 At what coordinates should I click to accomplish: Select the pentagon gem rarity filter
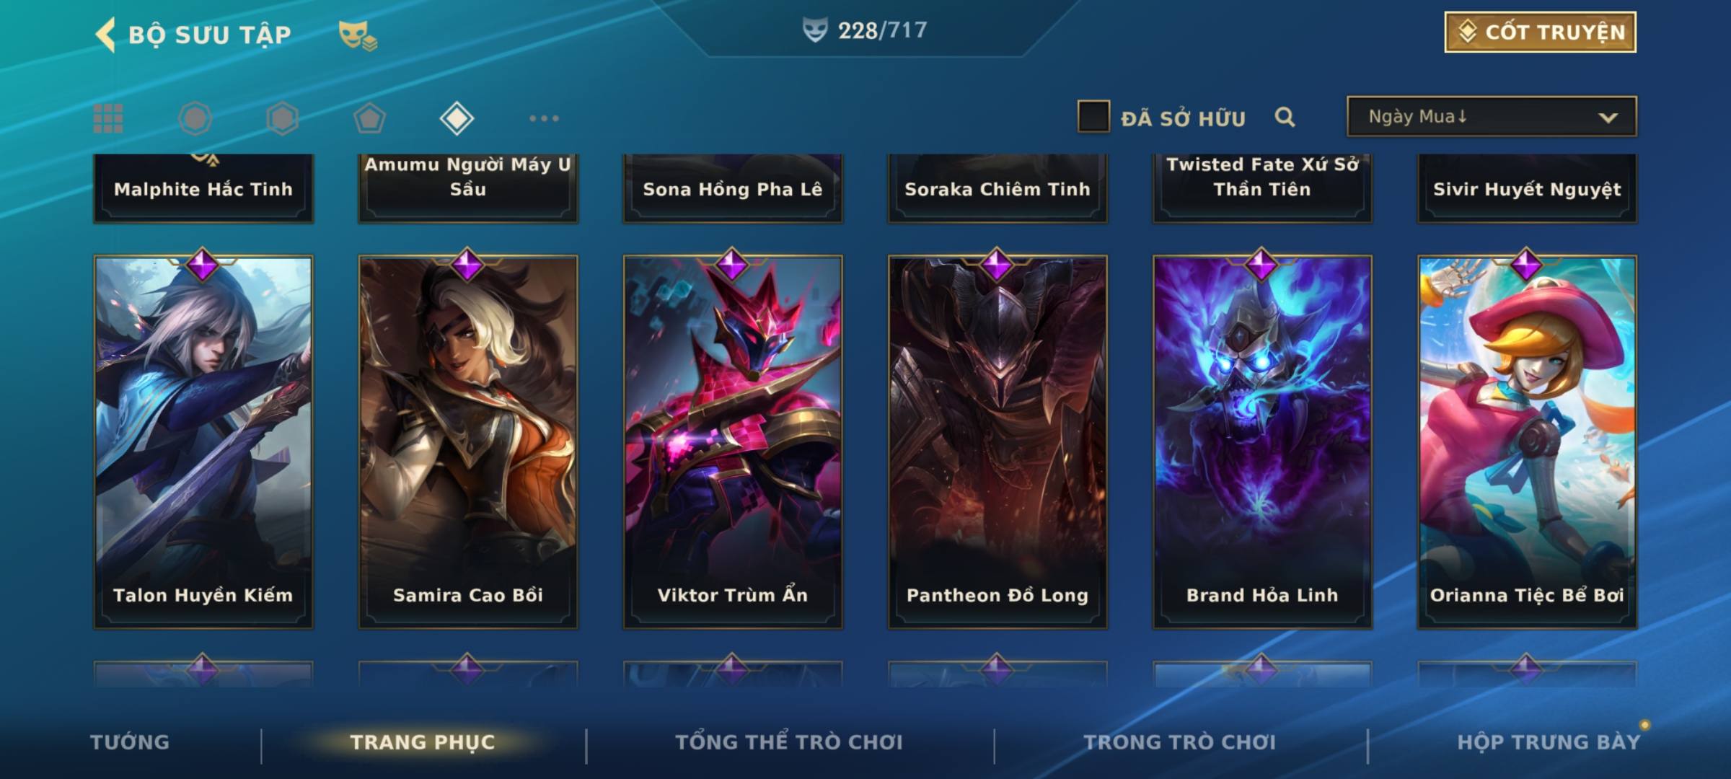[x=369, y=118]
